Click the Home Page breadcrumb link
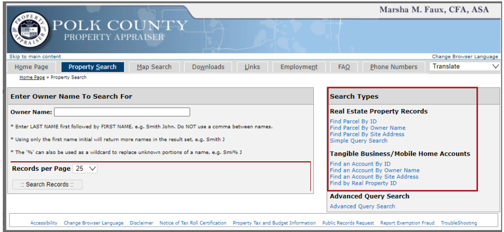 (32, 77)
